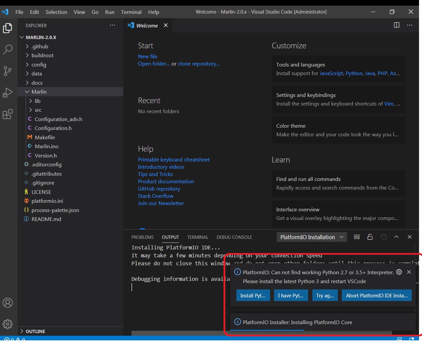Open process-palette.json file
The height and width of the screenshot is (344, 422).
[x=55, y=210]
